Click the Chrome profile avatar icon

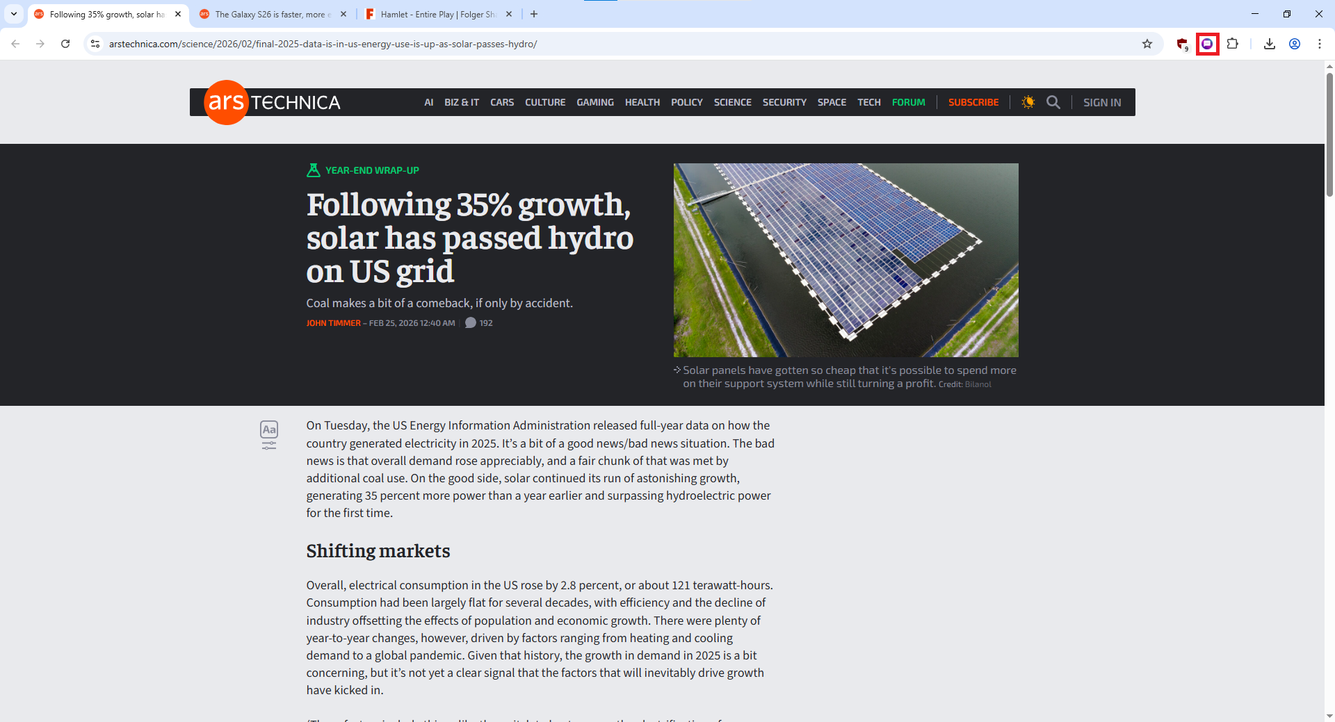[1294, 44]
